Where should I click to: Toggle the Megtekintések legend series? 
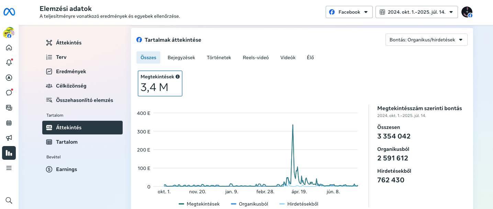(x=199, y=204)
